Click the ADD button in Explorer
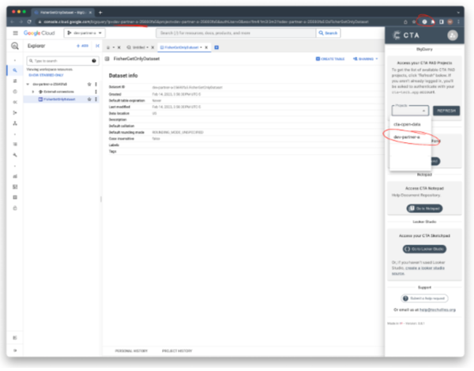The width and height of the screenshot is (474, 371). pos(82,46)
